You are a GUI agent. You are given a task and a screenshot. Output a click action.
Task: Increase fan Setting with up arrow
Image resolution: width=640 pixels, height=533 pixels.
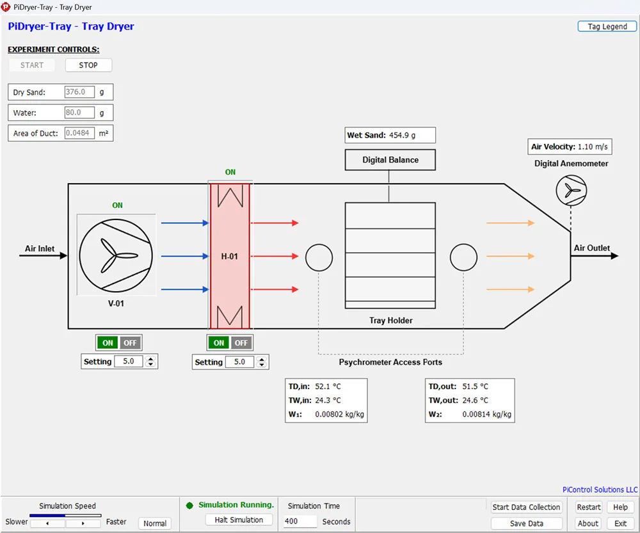[150, 359]
